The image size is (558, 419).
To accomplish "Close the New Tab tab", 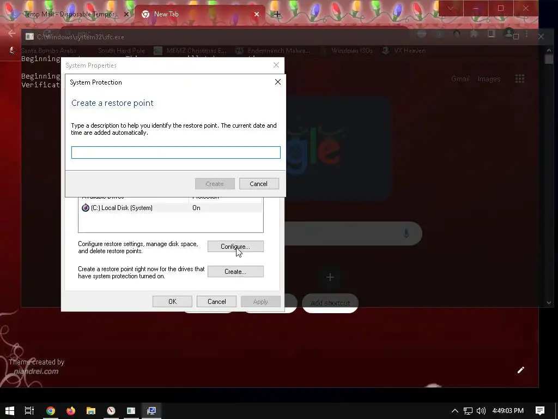I will tap(257, 14).
